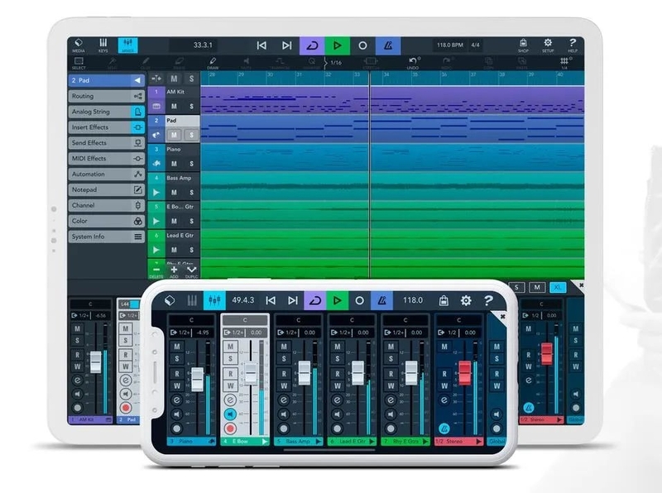662x493 pixels.
Task: Click the 118.0 BPM tempo display
Action: [x=449, y=45]
